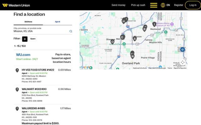The image size is (201, 125).
Task: Open the yellow hamburger menu
Action: coord(154,5)
